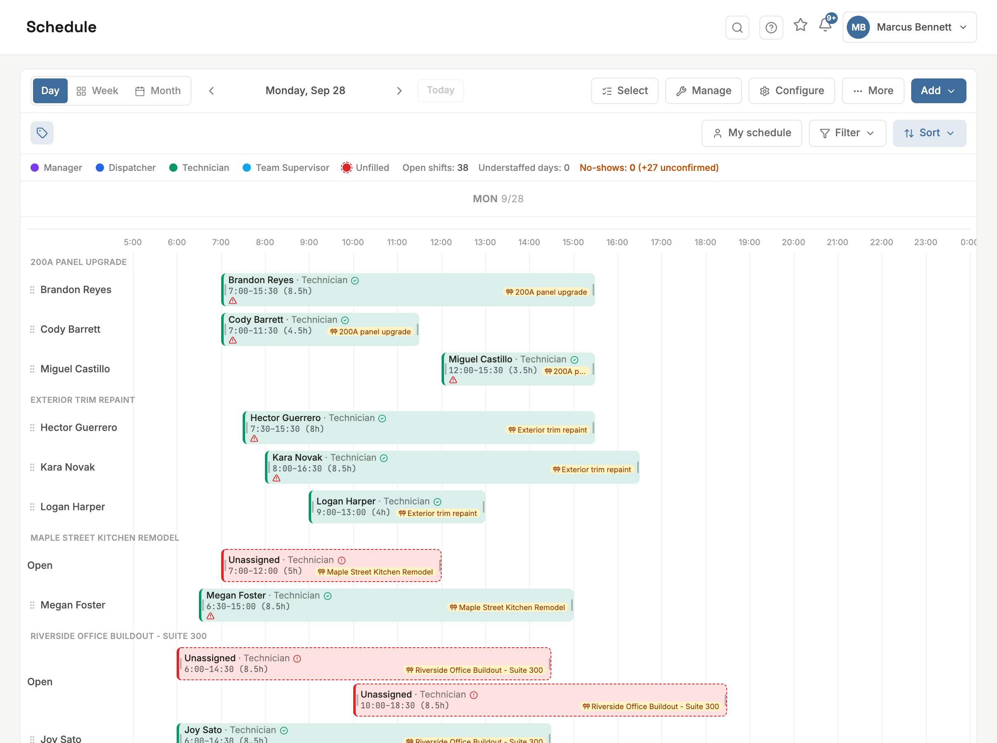997x743 pixels.
Task: Click the Manage button
Action: tap(703, 91)
